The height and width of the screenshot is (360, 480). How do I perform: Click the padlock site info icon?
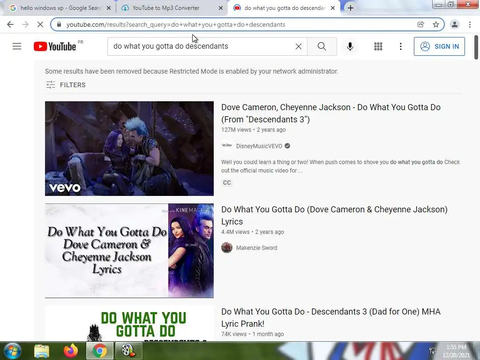click(59, 24)
